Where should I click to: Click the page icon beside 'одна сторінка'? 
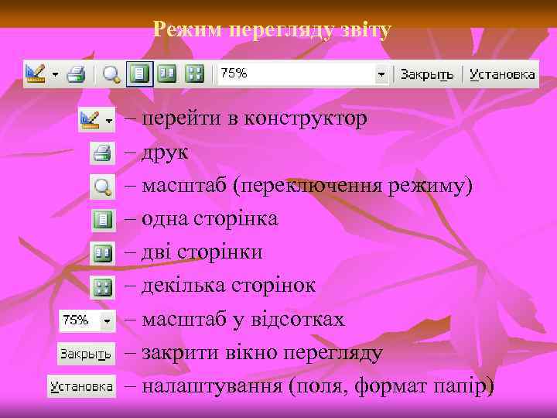(103, 221)
